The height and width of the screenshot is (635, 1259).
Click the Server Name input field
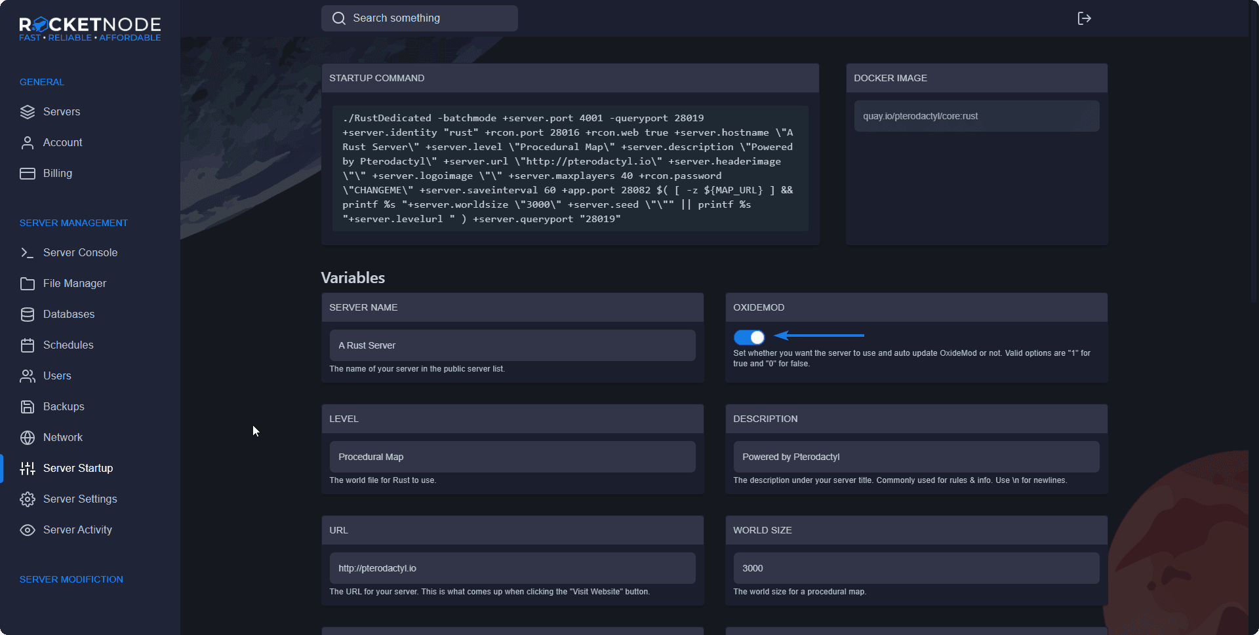(511, 345)
